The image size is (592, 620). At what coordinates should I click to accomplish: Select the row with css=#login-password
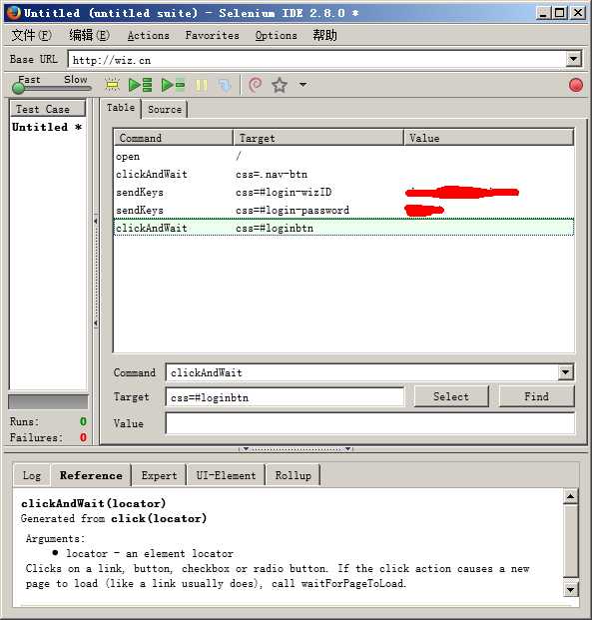tap(343, 210)
